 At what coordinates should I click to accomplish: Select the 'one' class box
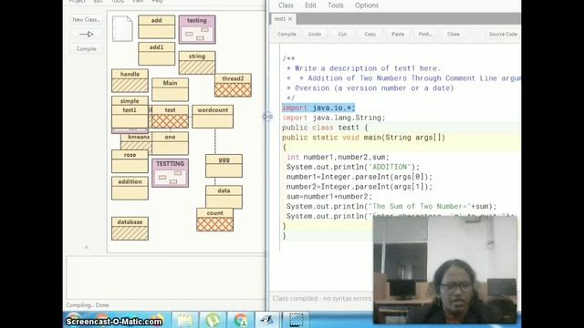point(170,143)
